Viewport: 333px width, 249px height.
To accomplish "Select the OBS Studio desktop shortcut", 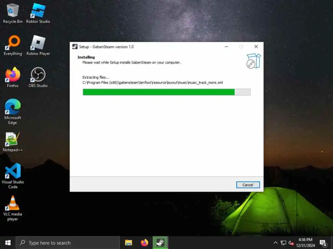I will pyautogui.click(x=38, y=77).
